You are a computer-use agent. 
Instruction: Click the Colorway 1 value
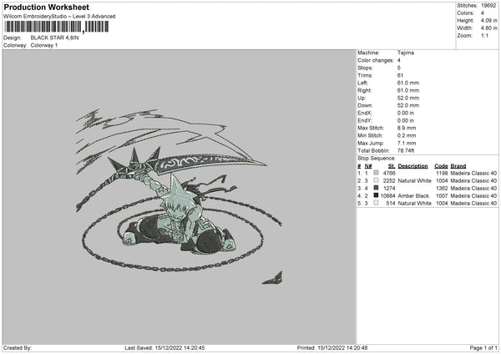(44, 45)
